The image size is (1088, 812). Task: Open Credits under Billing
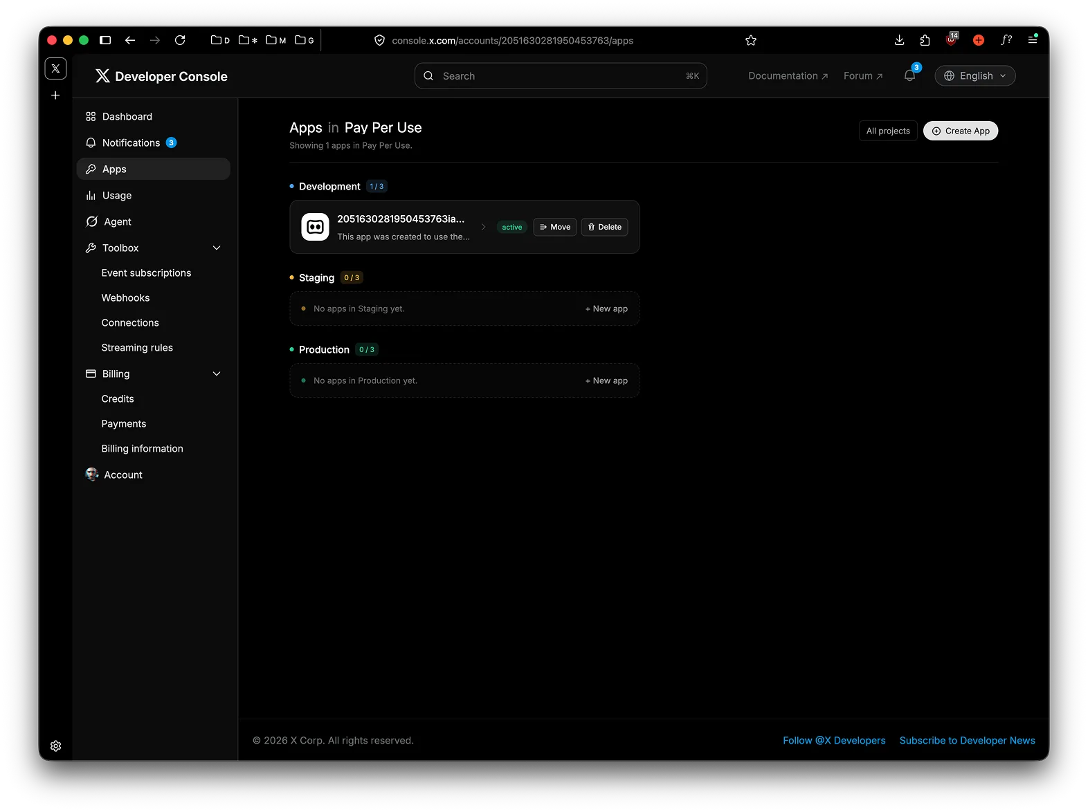[x=118, y=398]
